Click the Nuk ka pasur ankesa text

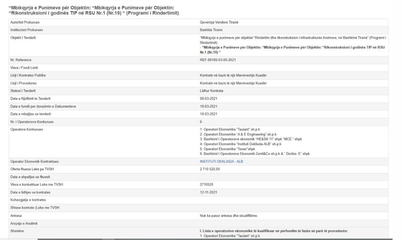[x=226, y=216]
